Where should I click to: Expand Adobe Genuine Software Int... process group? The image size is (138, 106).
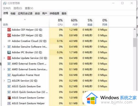[4, 47]
